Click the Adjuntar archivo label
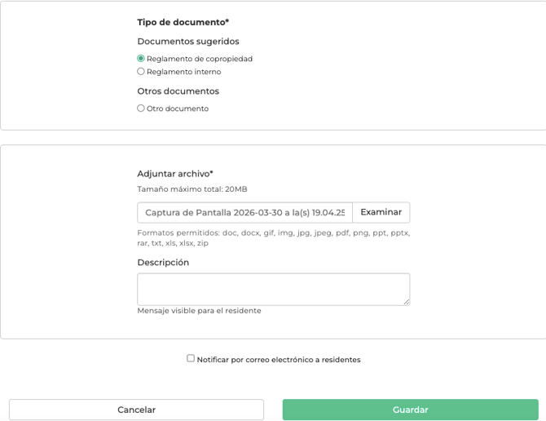The height and width of the screenshot is (421, 546). point(175,174)
